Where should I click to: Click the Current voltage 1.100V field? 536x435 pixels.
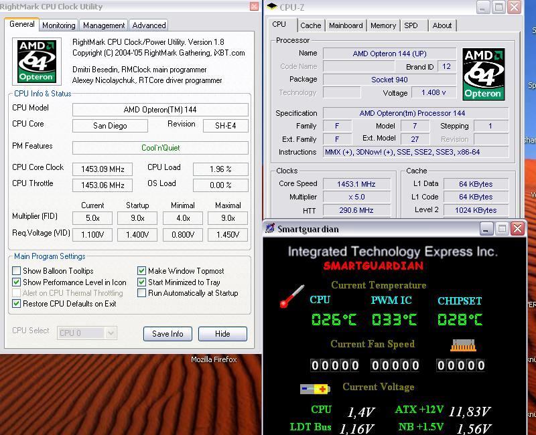tap(92, 235)
